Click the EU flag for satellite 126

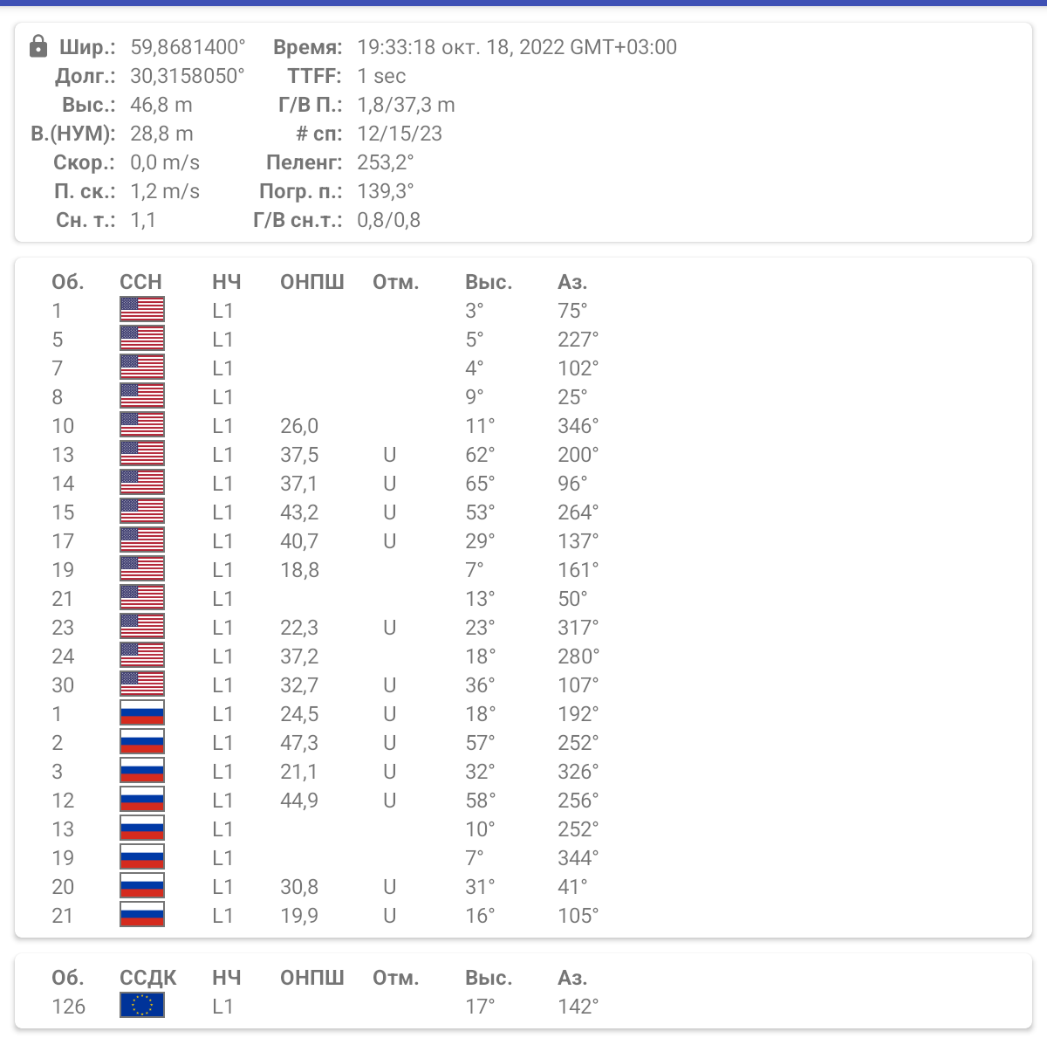142,1006
